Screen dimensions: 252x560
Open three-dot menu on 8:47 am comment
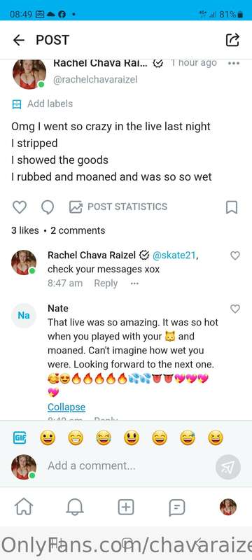click(134, 283)
